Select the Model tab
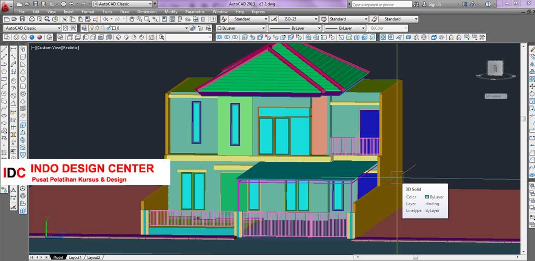Image resolution: width=535 pixels, height=261 pixels. click(x=58, y=257)
